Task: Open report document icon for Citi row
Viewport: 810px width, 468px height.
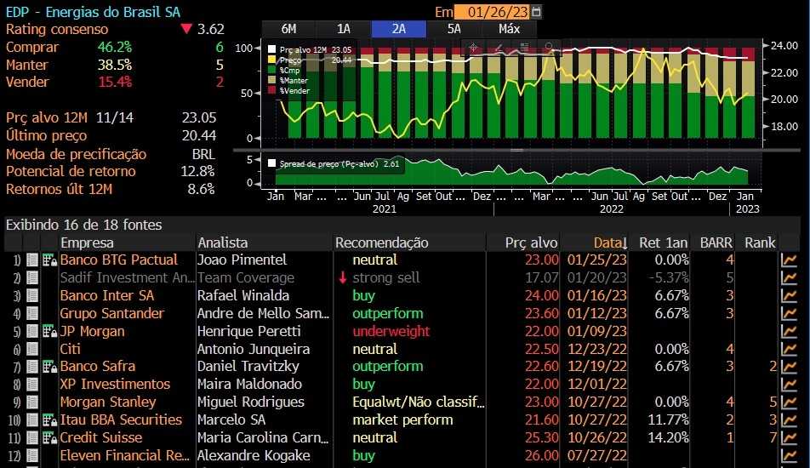Action: pyautogui.click(x=32, y=349)
